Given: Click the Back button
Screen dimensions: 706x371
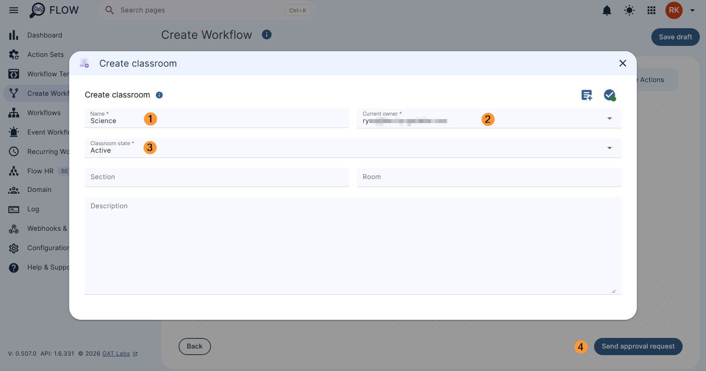Looking at the screenshot, I should pos(194,346).
